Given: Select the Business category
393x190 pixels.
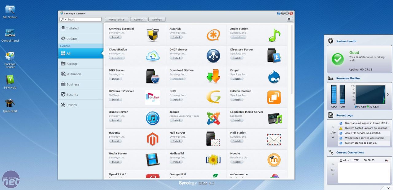Looking at the screenshot, I should 81,84.
